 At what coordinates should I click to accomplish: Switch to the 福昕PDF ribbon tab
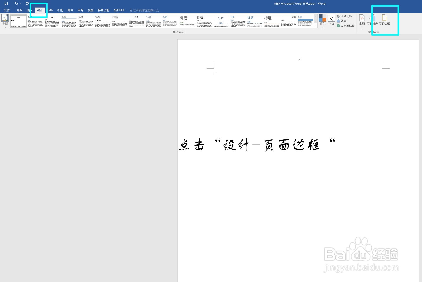(119, 10)
